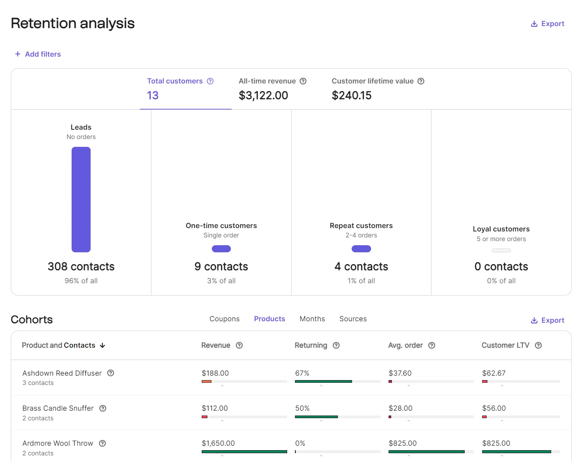Open help icon for All-time revenue
This screenshot has height=461, width=584.
[x=303, y=81]
